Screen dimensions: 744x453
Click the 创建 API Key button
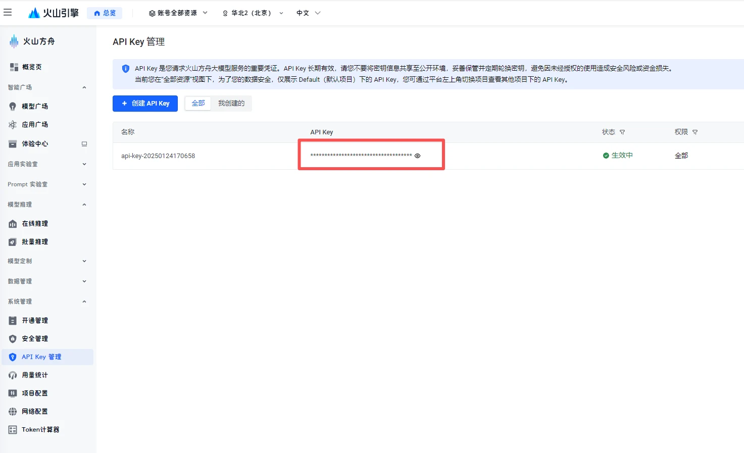tap(145, 103)
